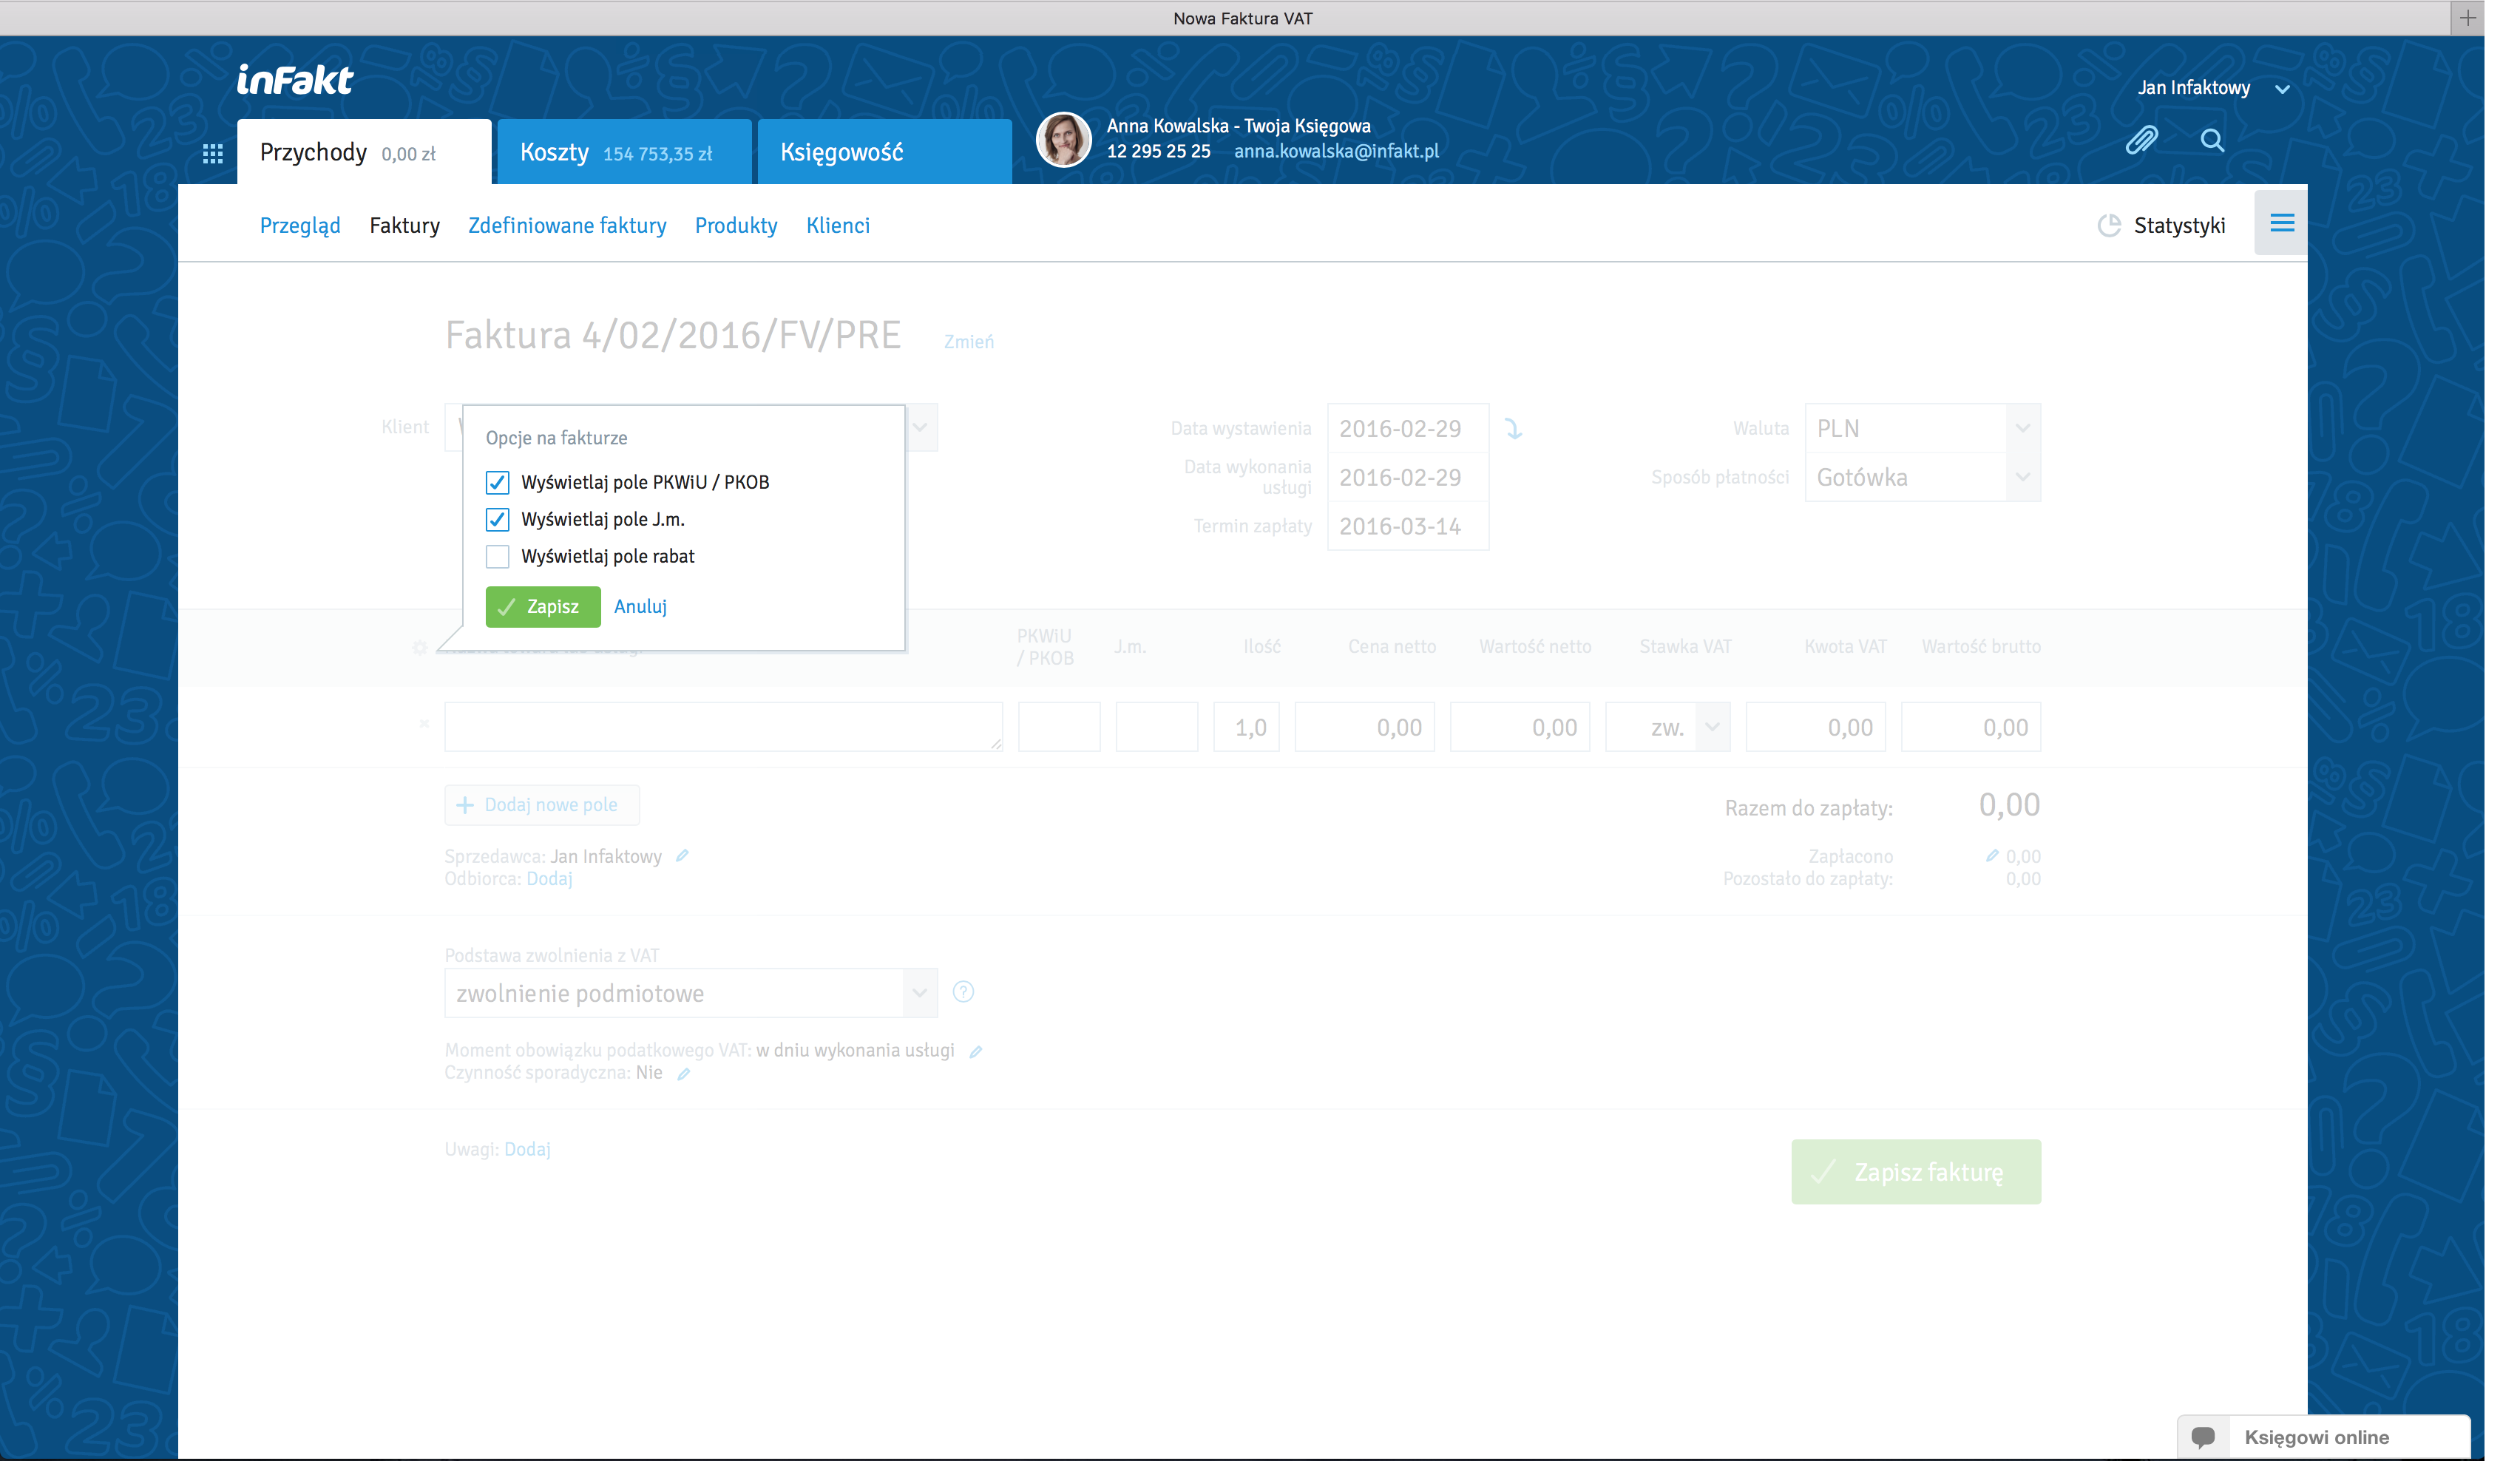Click the Statystyki pie chart icon
Viewport: 2520px width, 1461px height.
click(2108, 226)
